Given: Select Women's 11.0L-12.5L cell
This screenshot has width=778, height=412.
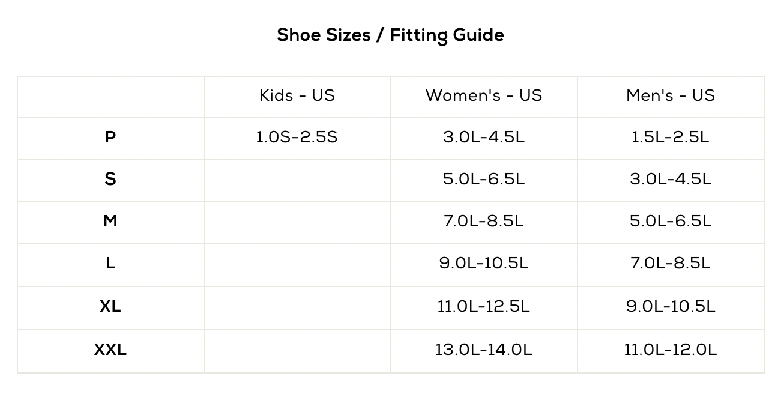Looking at the screenshot, I should point(484,307).
